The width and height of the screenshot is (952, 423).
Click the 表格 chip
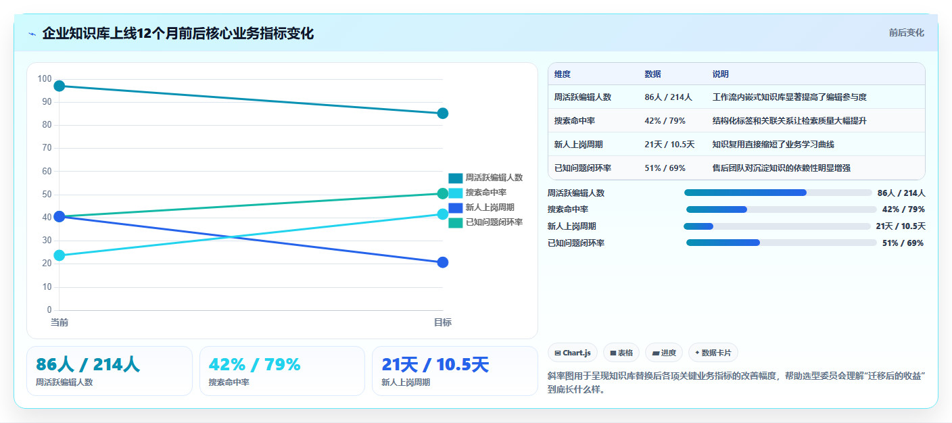[621, 353]
